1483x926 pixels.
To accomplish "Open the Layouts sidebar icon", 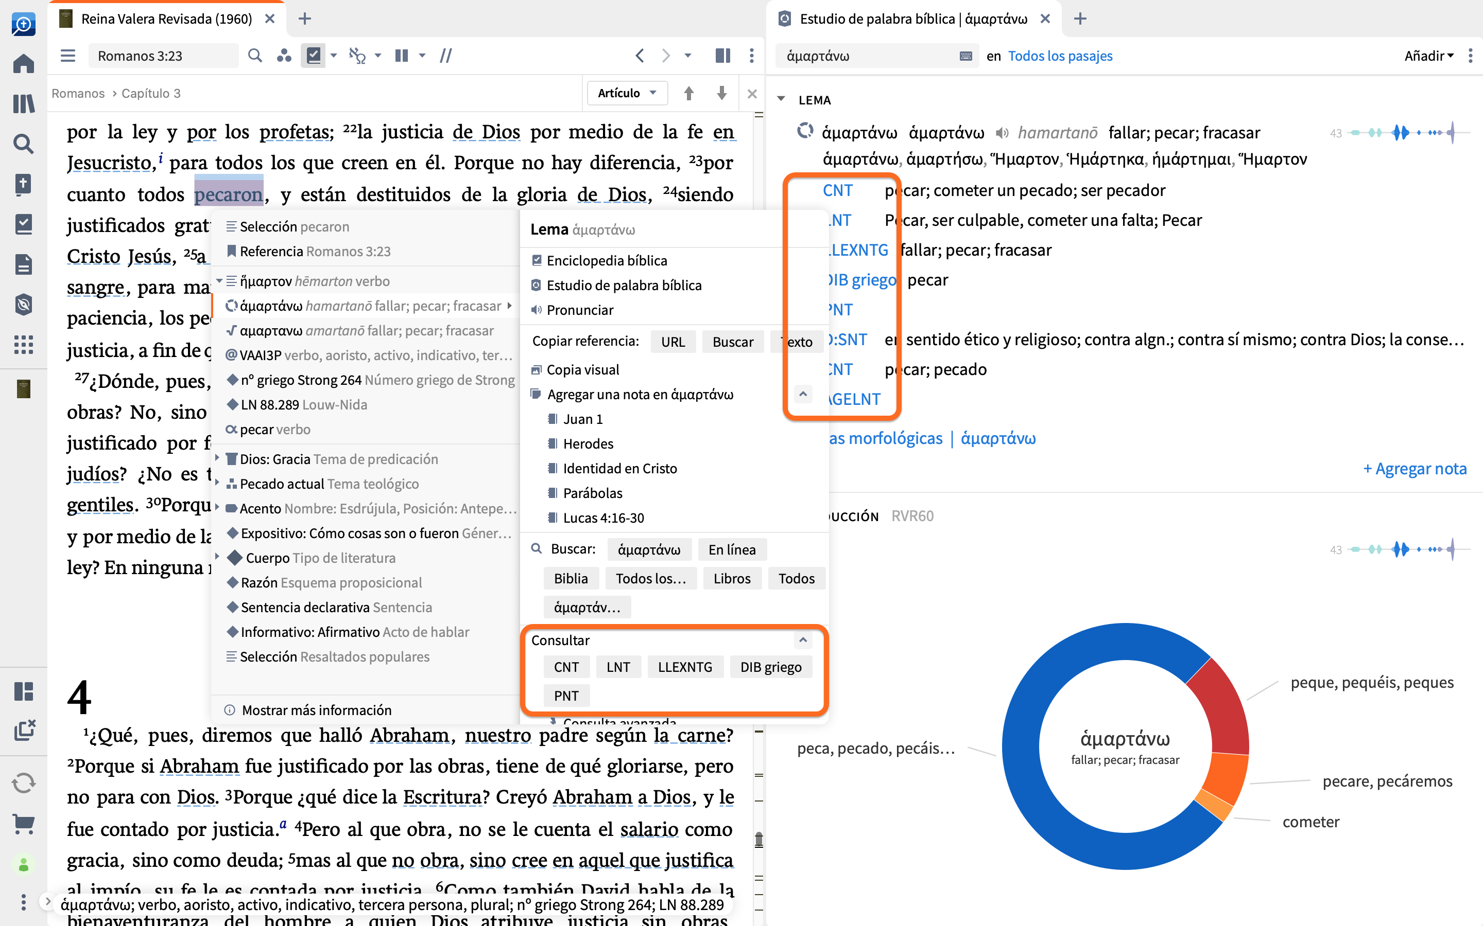I will click(x=23, y=691).
